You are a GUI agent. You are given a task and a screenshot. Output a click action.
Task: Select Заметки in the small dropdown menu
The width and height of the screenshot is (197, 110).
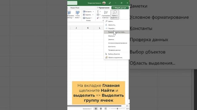[x=117, y=39]
